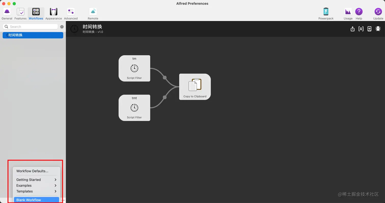This screenshot has width=385, height=203.
Task: Click the workflow export share icon
Action: tap(352, 29)
